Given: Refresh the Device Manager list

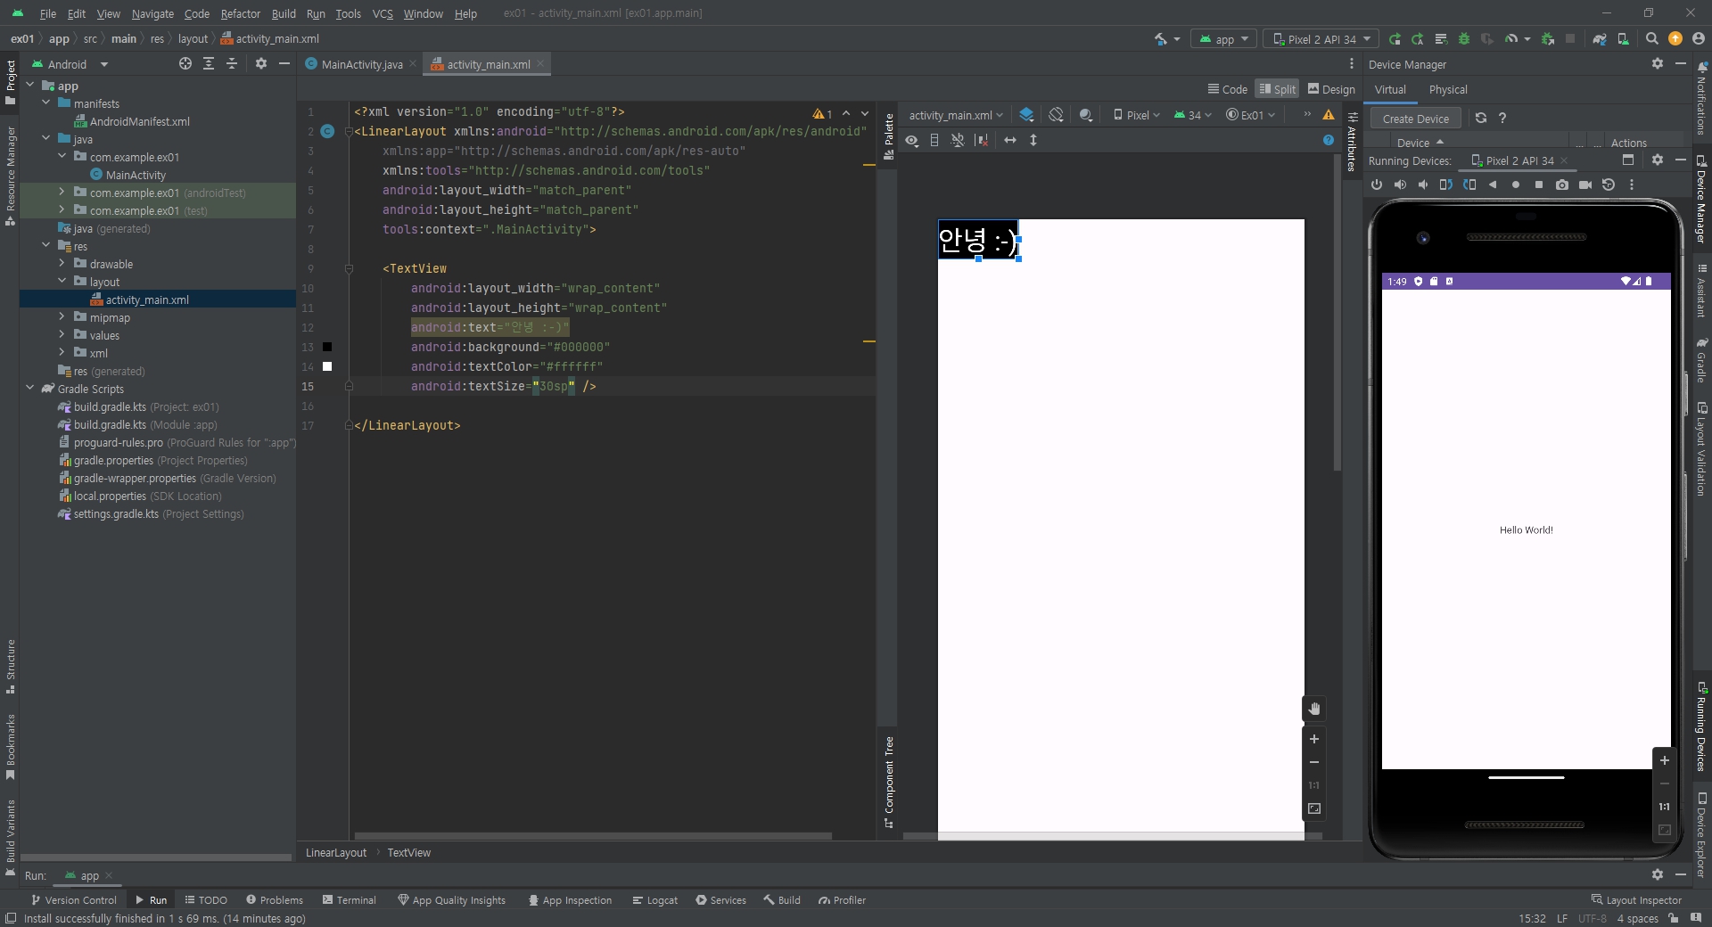Looking at the screenshot, I should 1481,118.
